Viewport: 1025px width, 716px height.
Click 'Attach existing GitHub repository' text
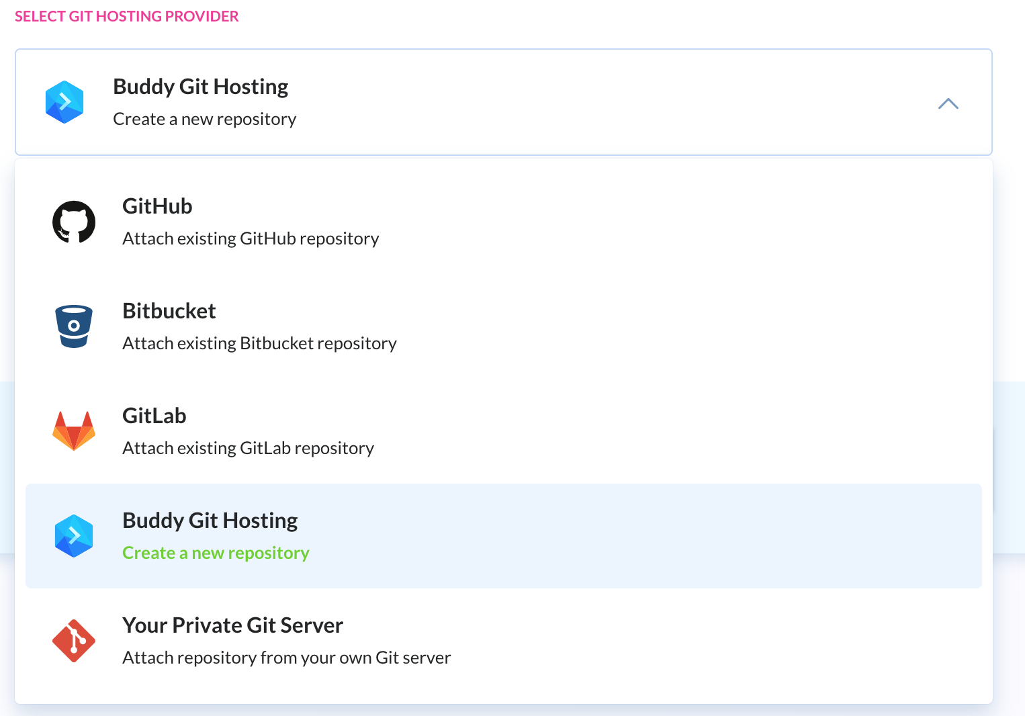[251, 238]
